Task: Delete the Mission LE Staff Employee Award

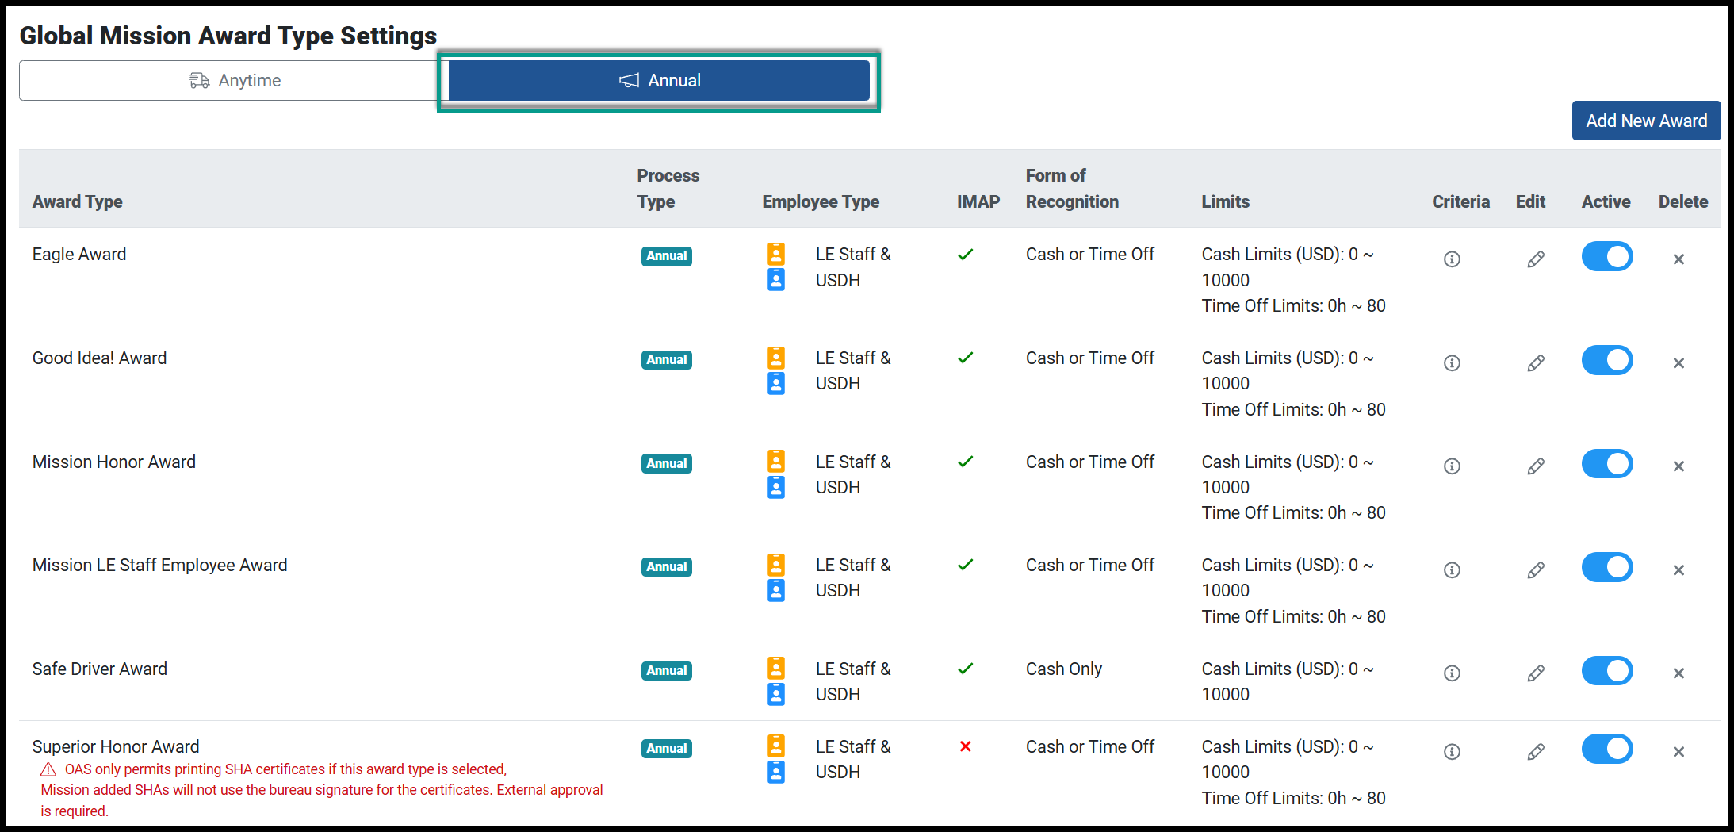Action: tap(1678, 570)
